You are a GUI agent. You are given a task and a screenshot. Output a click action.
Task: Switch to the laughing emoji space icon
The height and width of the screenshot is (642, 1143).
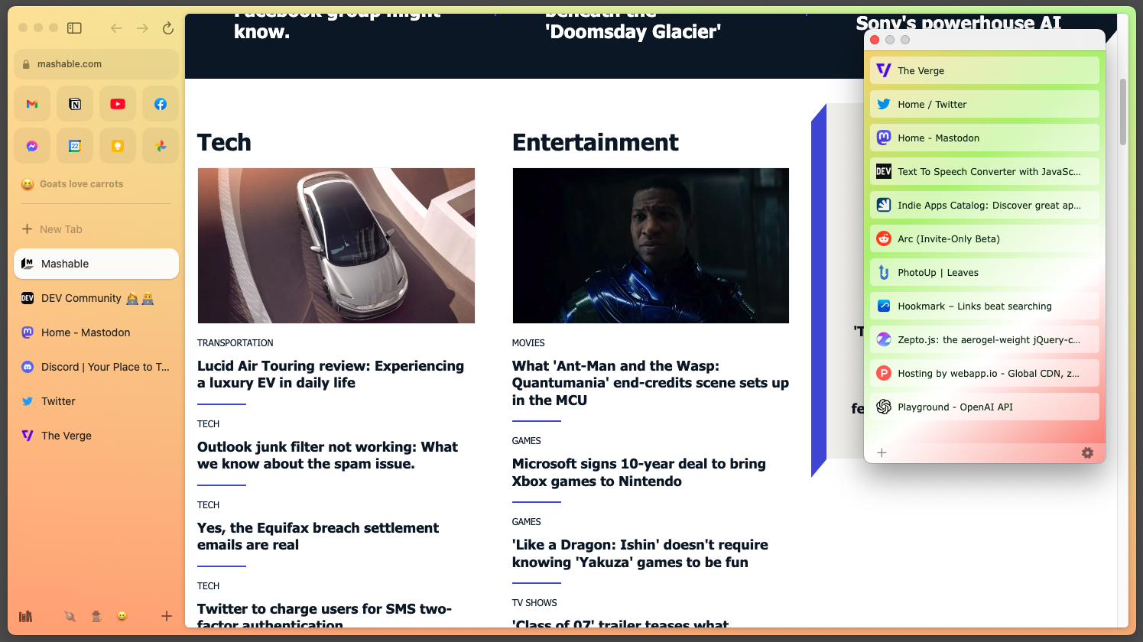122,616
